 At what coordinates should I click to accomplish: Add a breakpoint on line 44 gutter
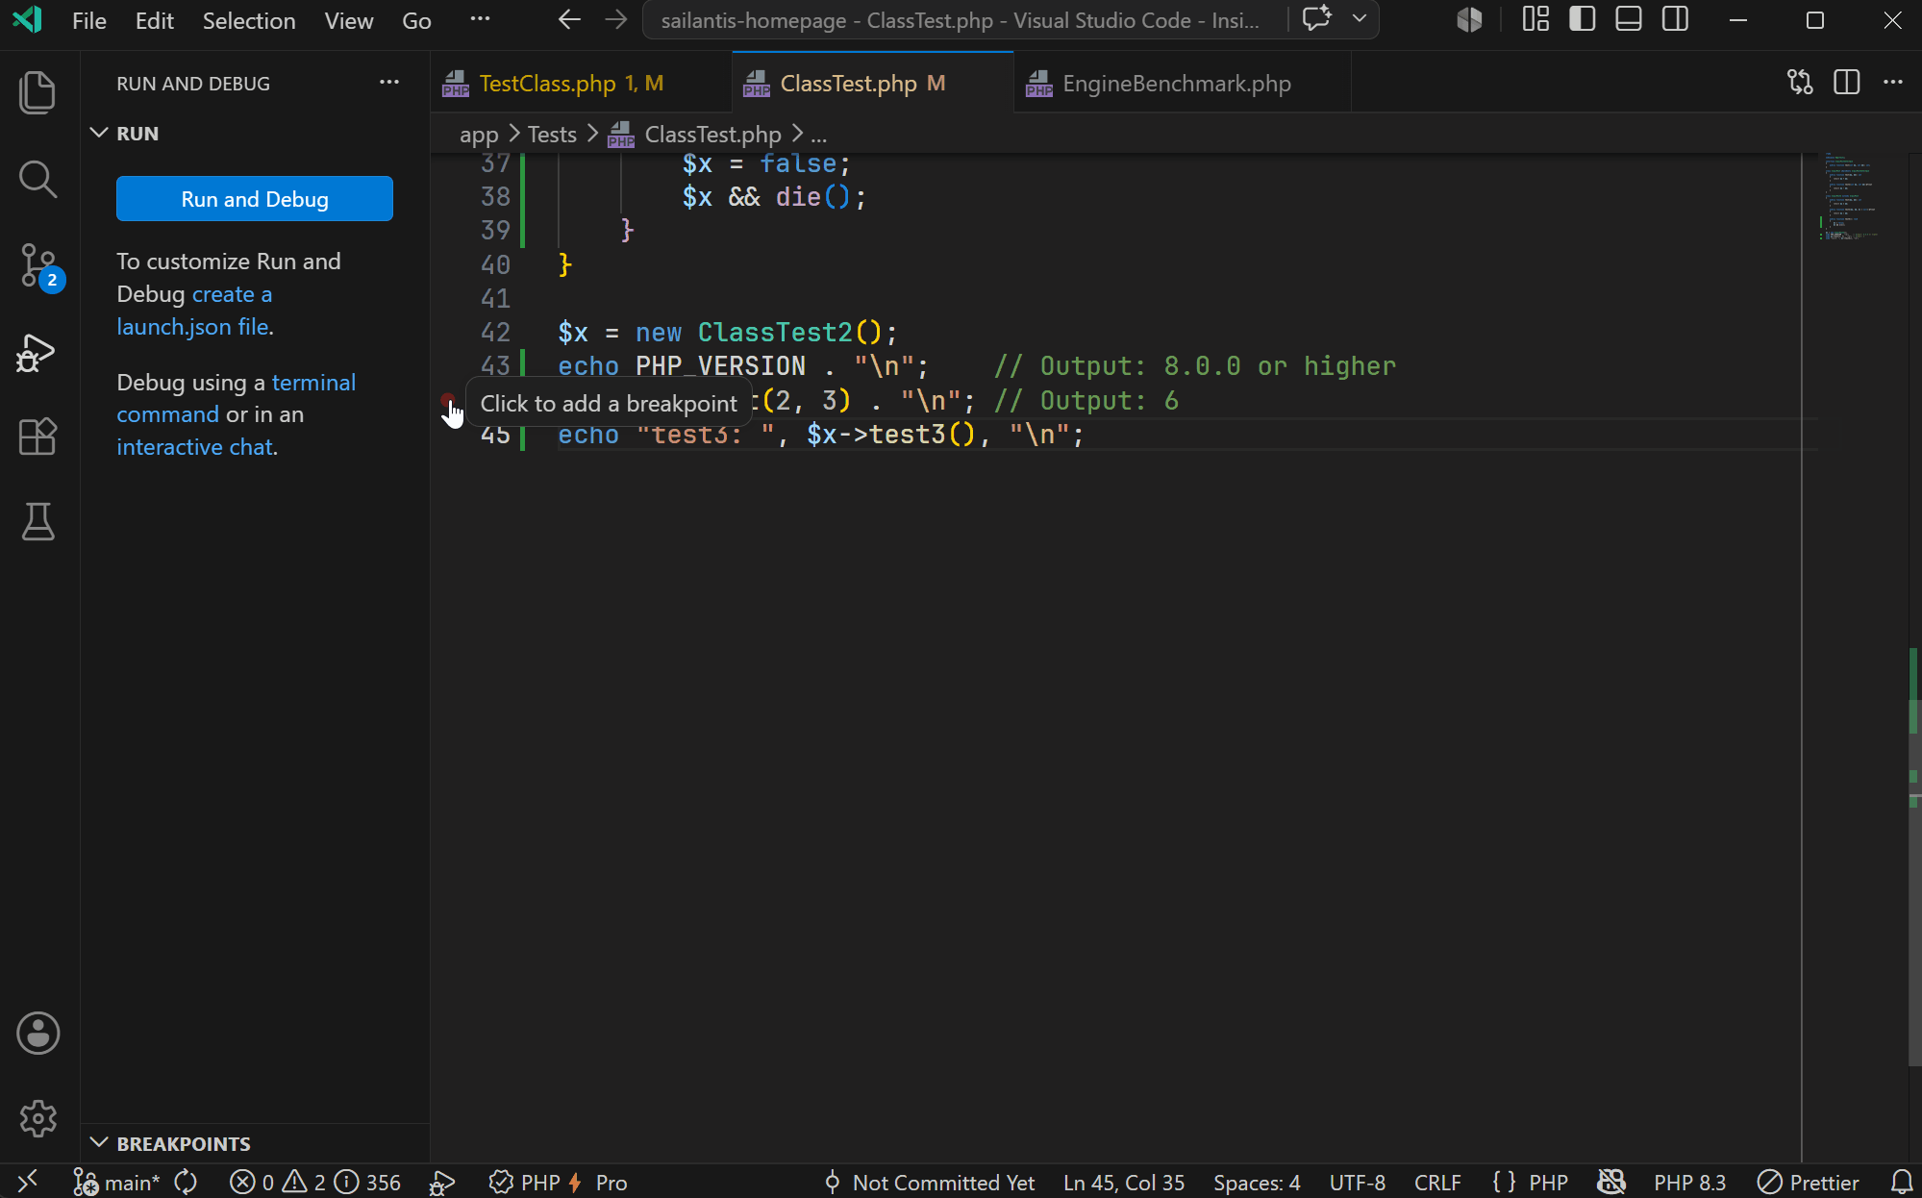448,400
